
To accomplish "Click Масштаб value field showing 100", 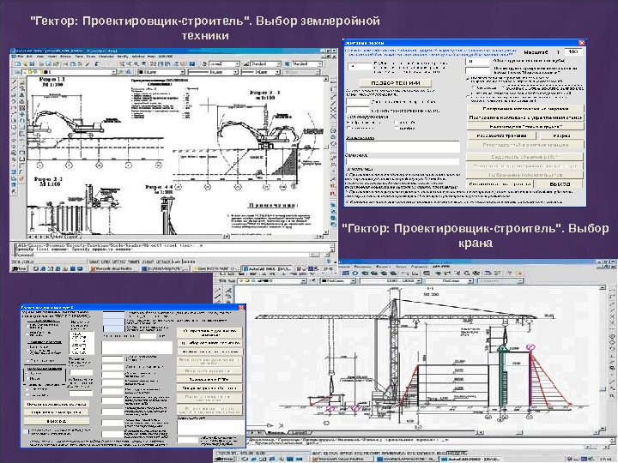I will (573, 52).
